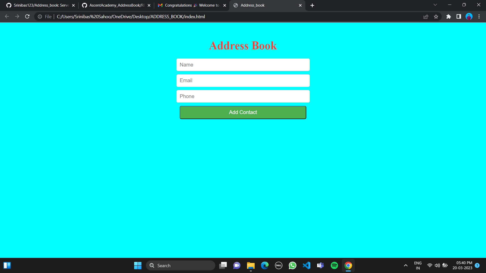486x273 pixels.
Task: Bookmark this page with the star icon
Action: click(x=436, y=16)
